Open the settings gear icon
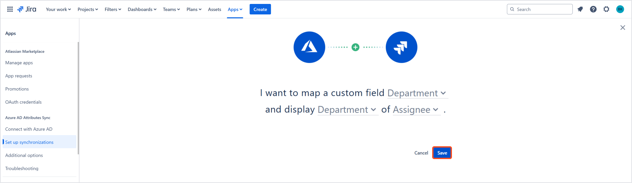The height and width of the screenshot is (183, 632). (x=606, y=9)
